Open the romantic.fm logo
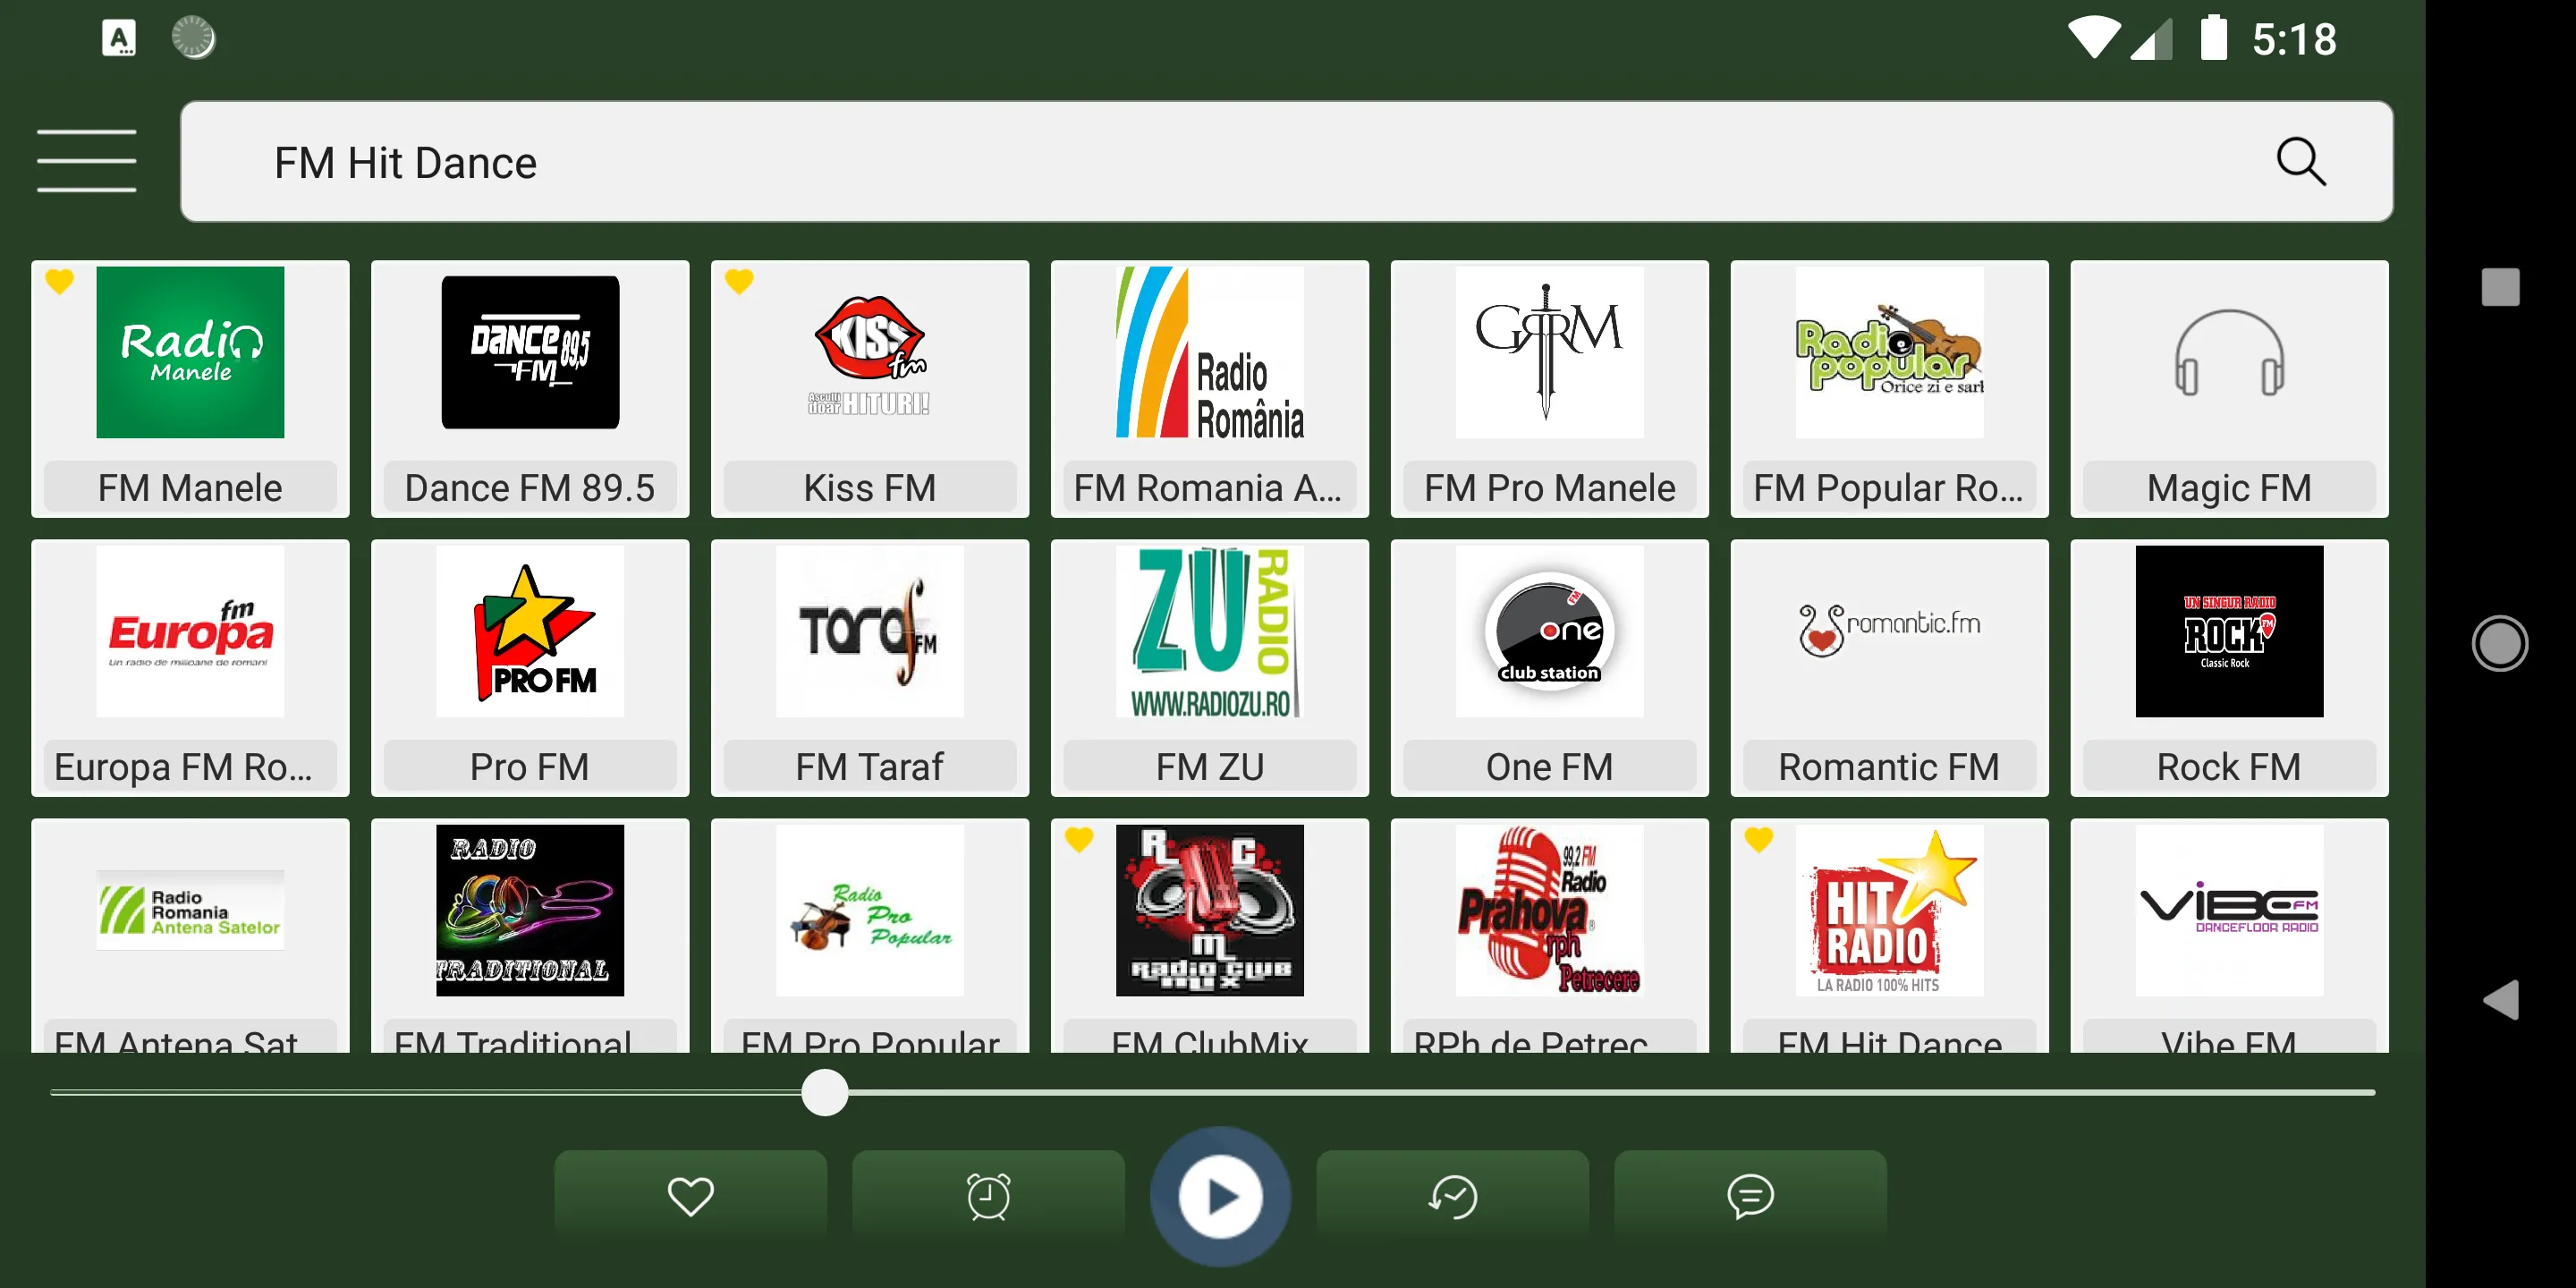 [x=1889, y=631]
